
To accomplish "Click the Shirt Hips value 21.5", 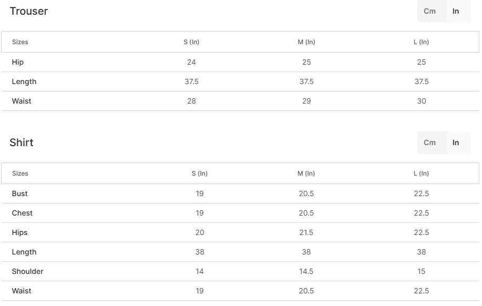I will pyautogui.click(x=306, y=232).
